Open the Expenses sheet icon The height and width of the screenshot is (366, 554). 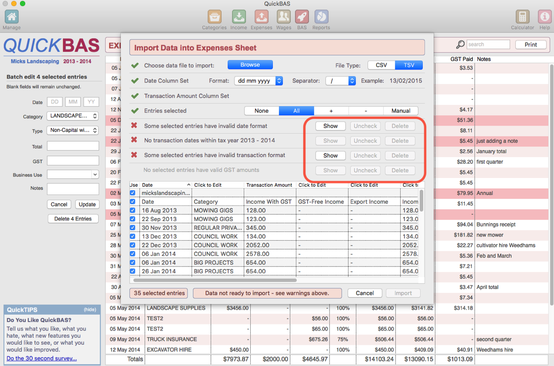pos(261,17)
